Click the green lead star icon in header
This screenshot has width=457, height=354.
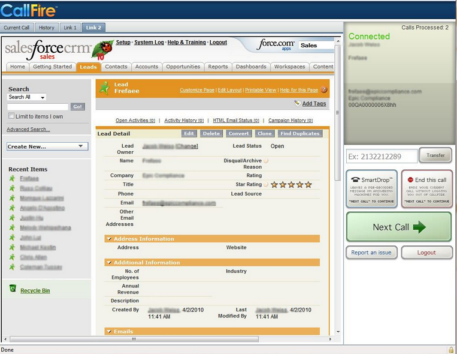click(104, 88)
